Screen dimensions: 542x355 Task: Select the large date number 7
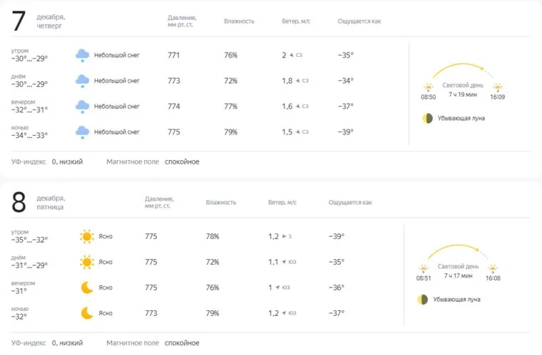[x=19, y=21]
